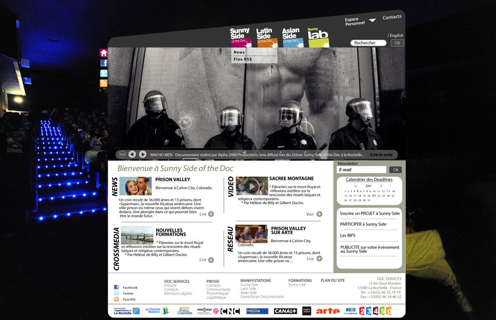The height and width of the screenshot is (320, 496).
Task: Open the Latin Side of the Doc logo
Action: pos(266,38)
